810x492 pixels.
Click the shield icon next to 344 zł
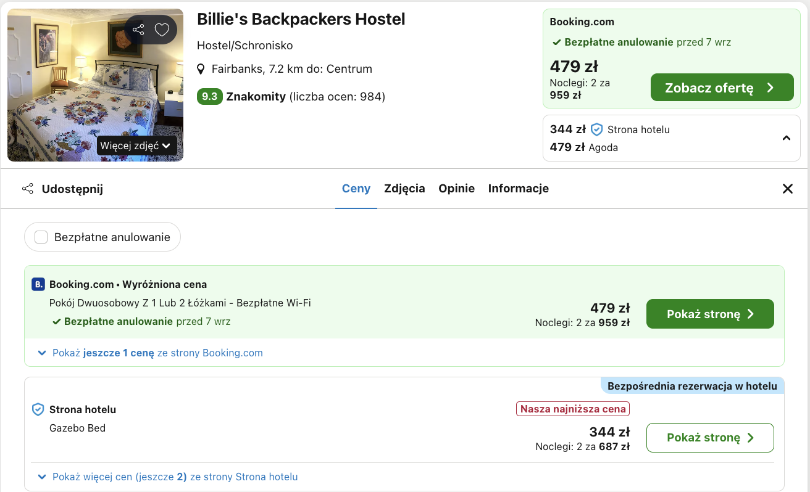pyautogui.click(x=596, y=129)
